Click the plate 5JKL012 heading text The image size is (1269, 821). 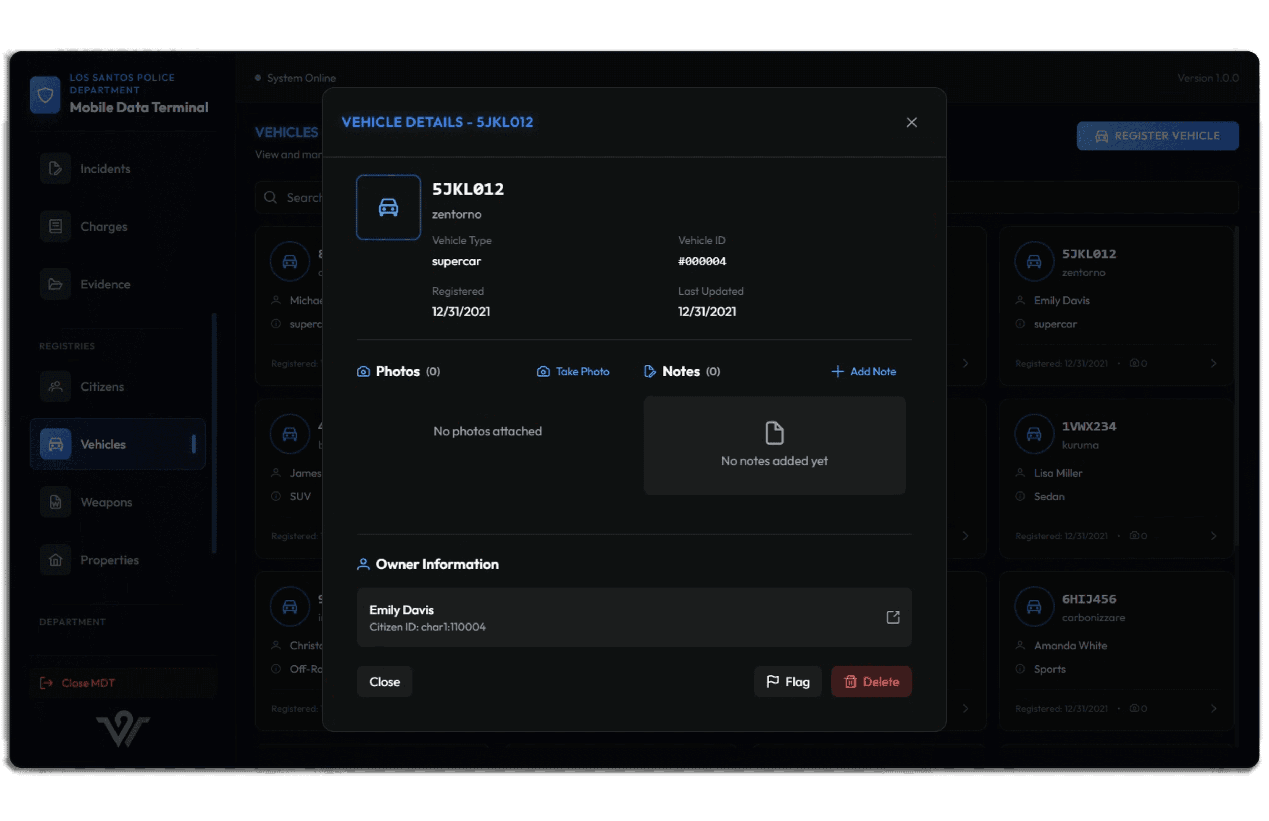(x=468, y=189)
